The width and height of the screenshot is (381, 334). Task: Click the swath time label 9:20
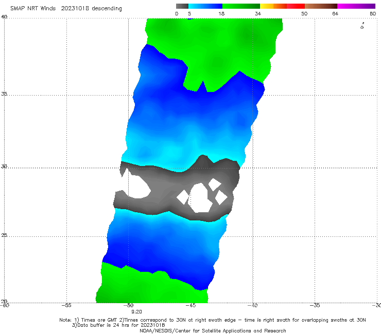pos(136,312)
